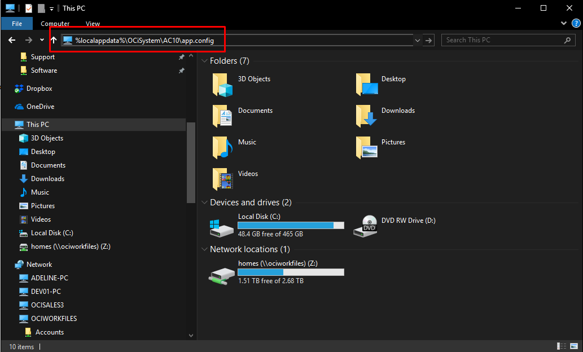Click the OneDrive cloud icon in sidebar
Screen dimensions: 583x352
point(19,107)
